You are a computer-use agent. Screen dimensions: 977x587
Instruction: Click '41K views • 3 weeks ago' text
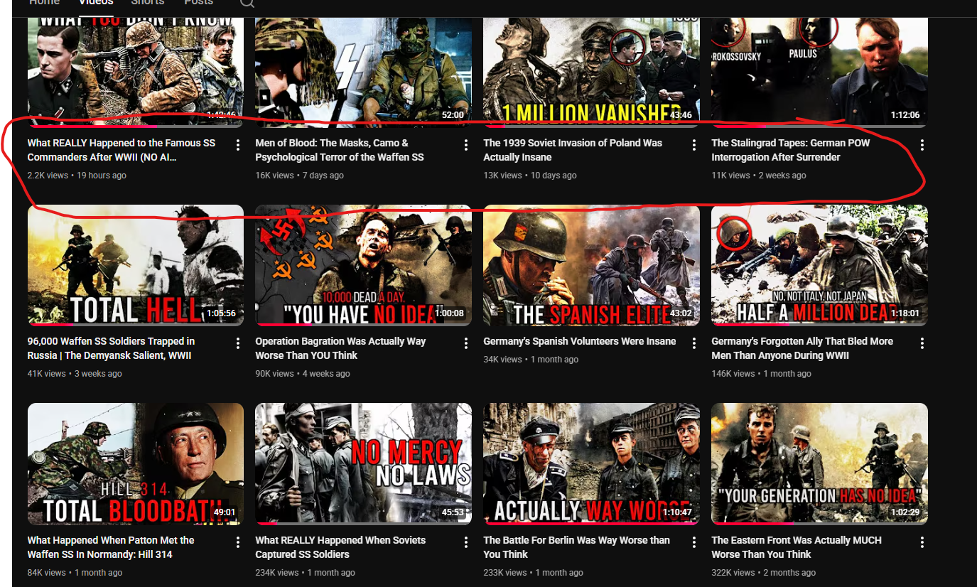75,374
